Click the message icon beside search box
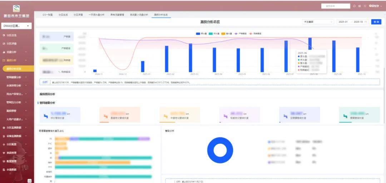This screenshot has height=183, width=386. pos(354,6)
